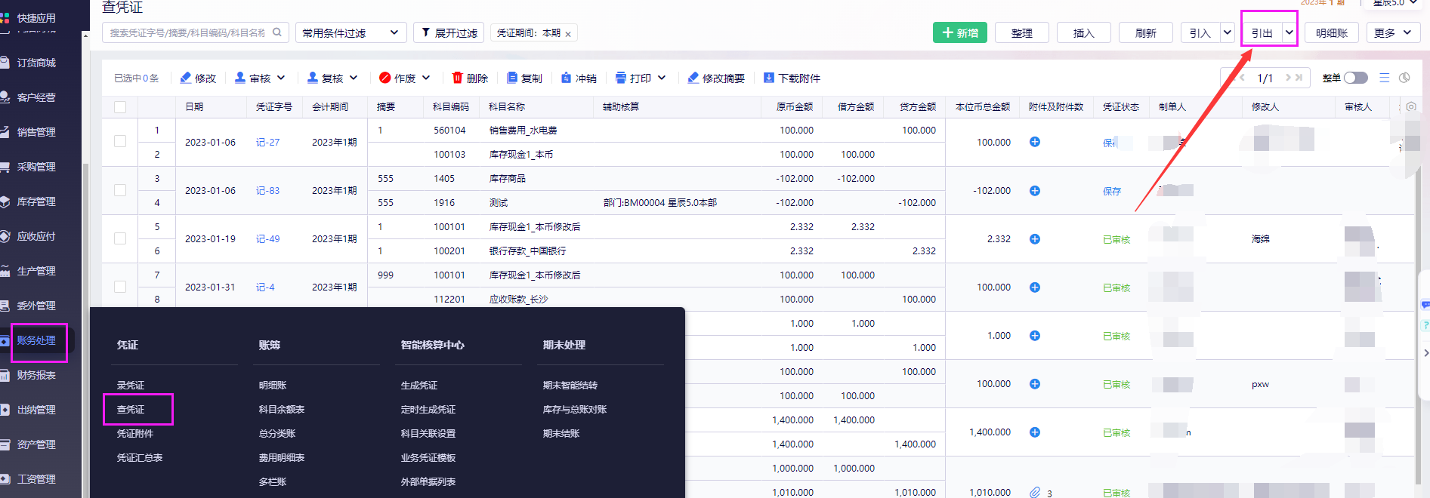Click the 引出 export button

(x=1262, y=32)
